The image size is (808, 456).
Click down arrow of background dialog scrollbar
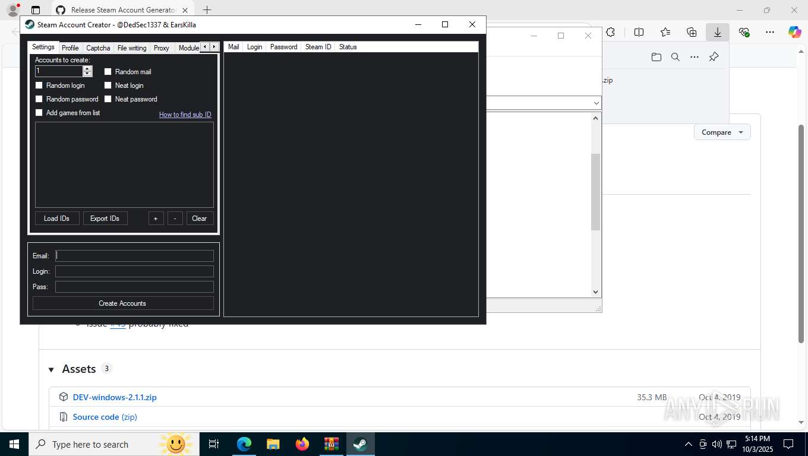[x=596, y=292]
